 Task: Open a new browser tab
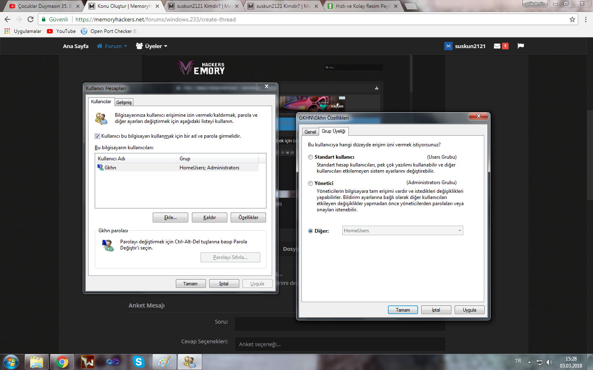click(x=410, y=6)
